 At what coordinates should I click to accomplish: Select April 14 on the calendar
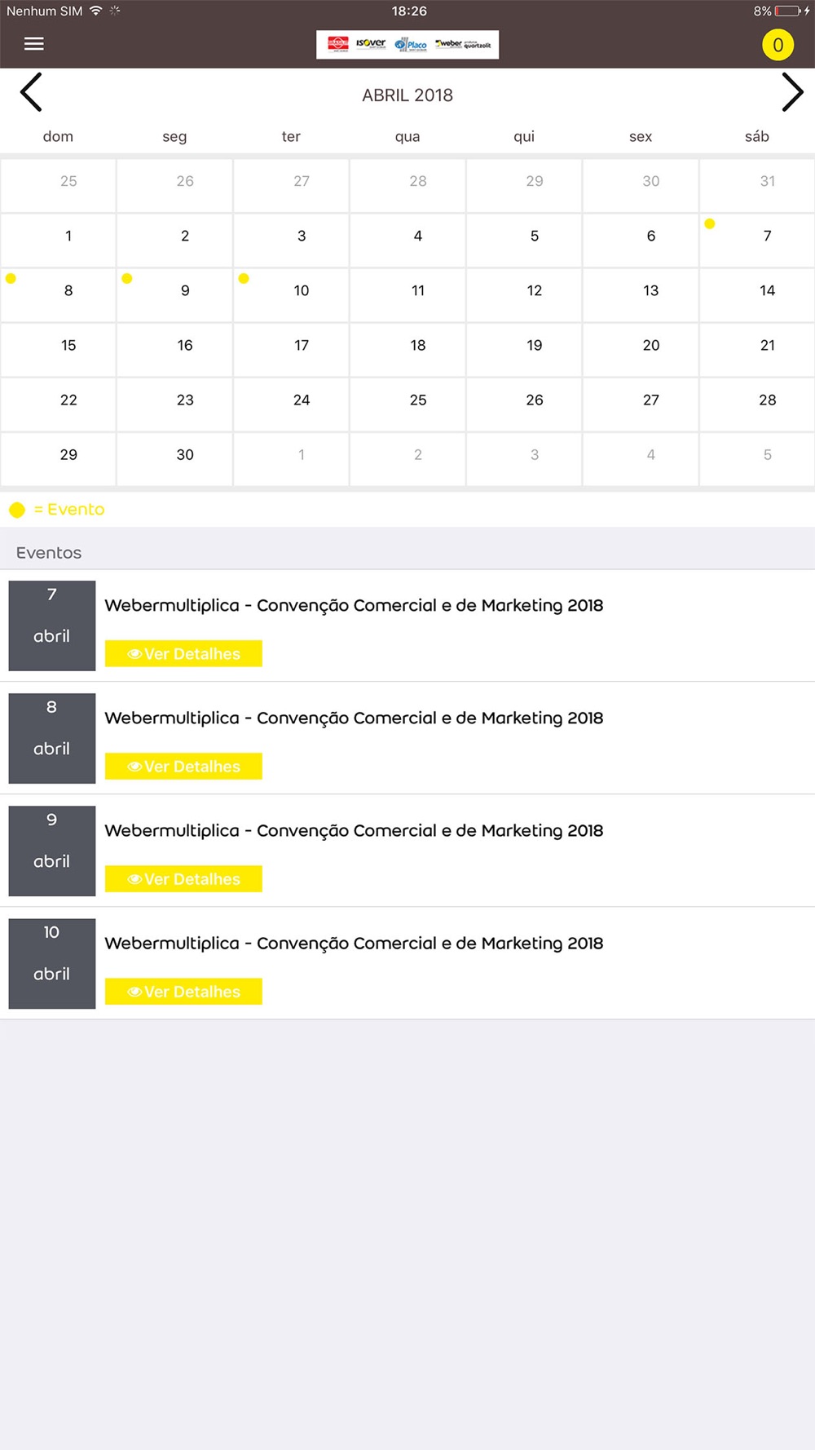(757, 294)
